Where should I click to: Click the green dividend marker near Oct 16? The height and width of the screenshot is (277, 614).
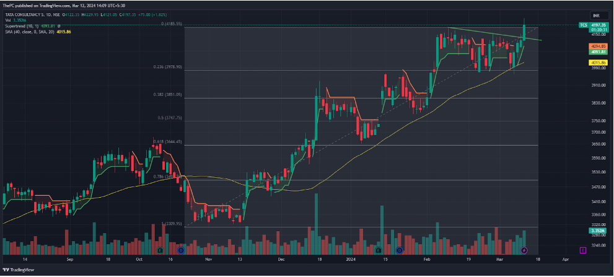[160, 250]
